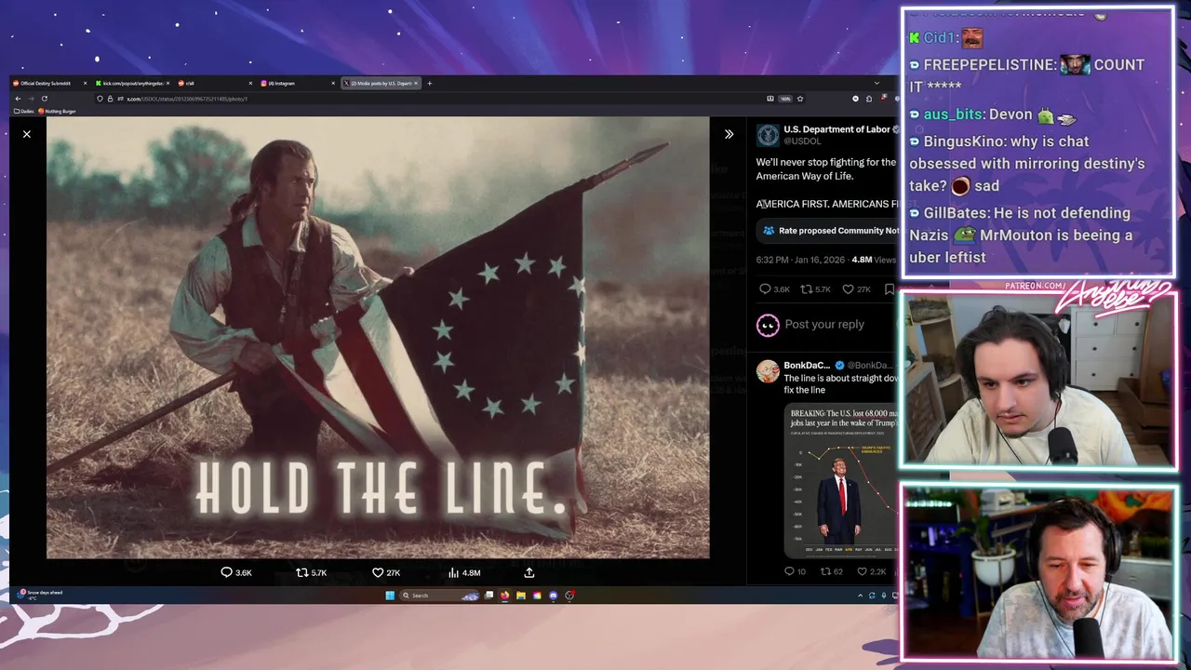Open the Nothing Burger bookmark

click(x=57, y=111)
